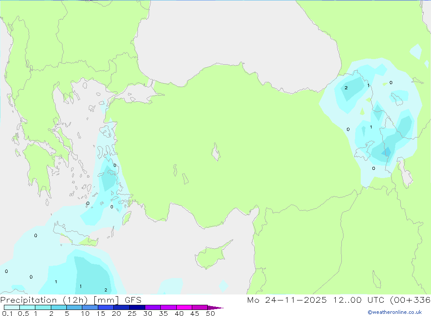Select the 30–35 mm violet legend swatch
This screenshot has height=316, width=431.
tap(153, 307)
